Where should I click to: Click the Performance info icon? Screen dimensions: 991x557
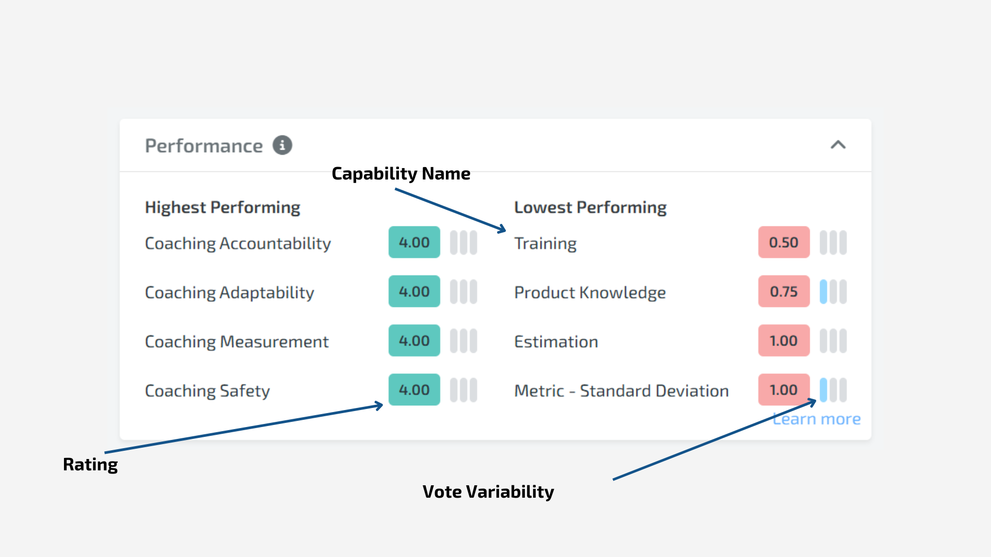(x=282, y=145)
